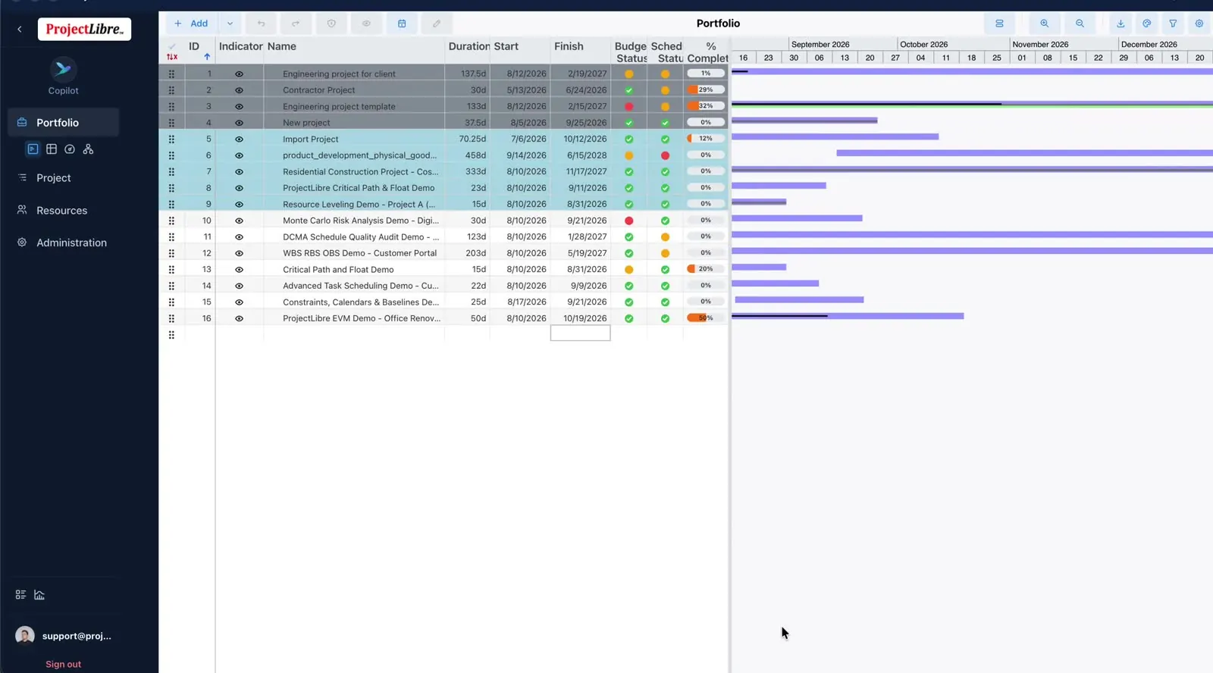Sign out of the account
The image size is (1213, 673).
63,664
